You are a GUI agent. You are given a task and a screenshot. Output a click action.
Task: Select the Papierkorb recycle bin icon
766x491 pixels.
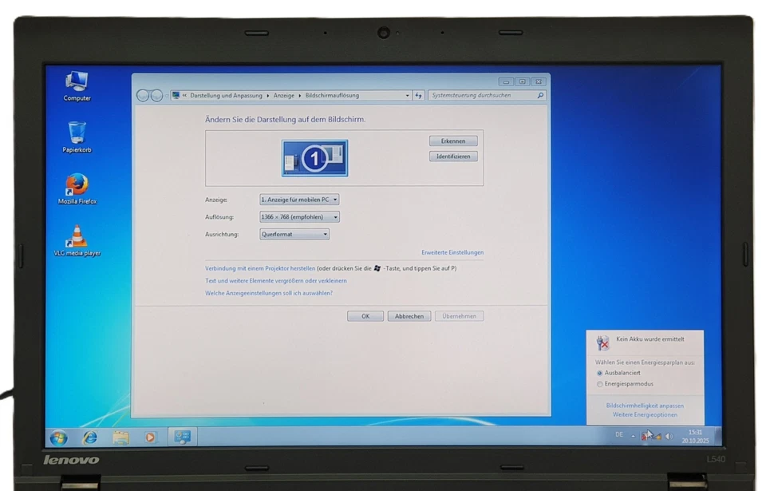click(x=77, y=137)
